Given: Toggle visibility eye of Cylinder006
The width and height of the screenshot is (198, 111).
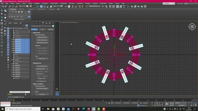Looking at the screenshot, I should 12,45.
